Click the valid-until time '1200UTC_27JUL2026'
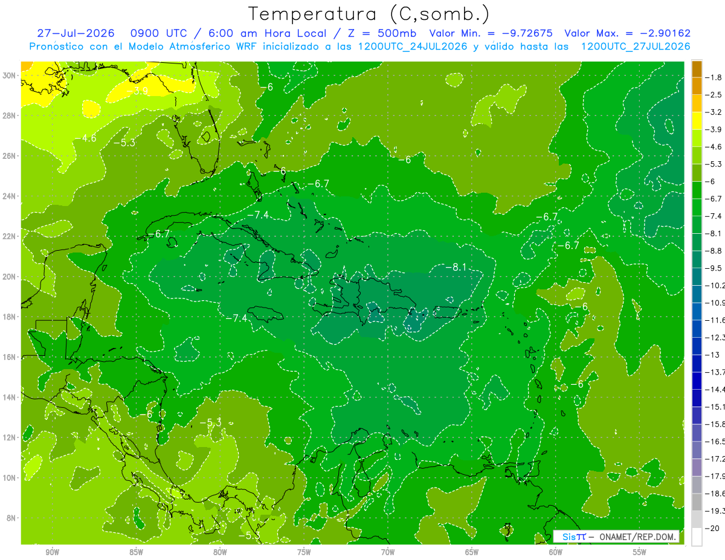The image size is (725, 560). [x=636, y=47]
